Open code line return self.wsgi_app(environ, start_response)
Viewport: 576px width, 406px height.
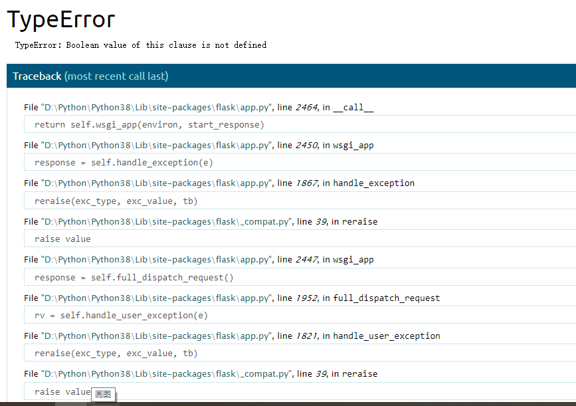coord(300,124)
